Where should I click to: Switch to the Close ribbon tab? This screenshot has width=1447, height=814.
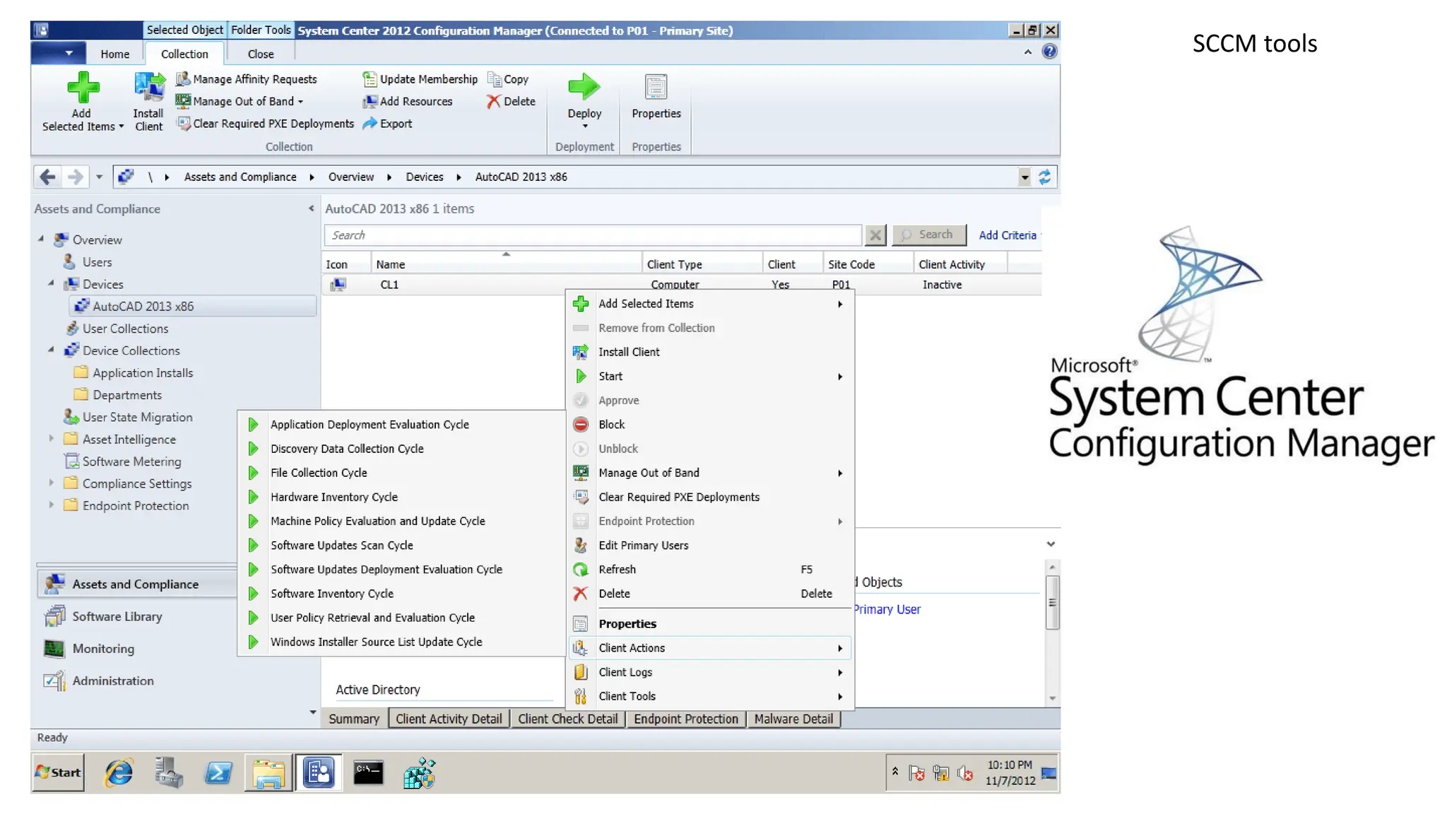[260, 54]
